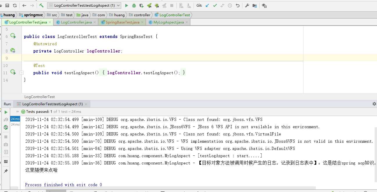The image size is (377, 192).
Task: Rerun test with the green play in Run panel
Action: 6,112
